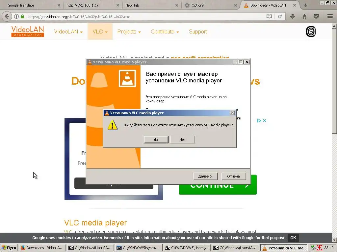Expand the VLC dropdown menu
This screenshot has width=337, height=252.
pyautogui.click(x=100, y=32)
